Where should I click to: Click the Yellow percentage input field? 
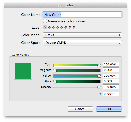[x=111, y=76]
